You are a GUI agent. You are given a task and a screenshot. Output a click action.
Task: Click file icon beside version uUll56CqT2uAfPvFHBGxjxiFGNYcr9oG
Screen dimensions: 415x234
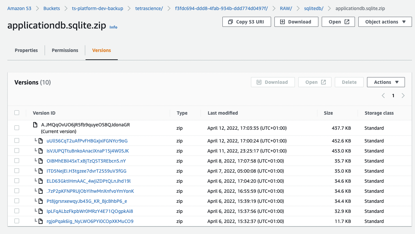pyautogui.click(x=41, y=141)
